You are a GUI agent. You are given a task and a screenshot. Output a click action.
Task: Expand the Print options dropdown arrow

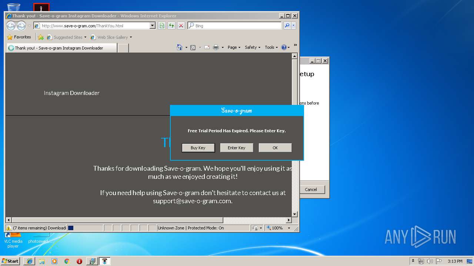(x=223, y=47)
